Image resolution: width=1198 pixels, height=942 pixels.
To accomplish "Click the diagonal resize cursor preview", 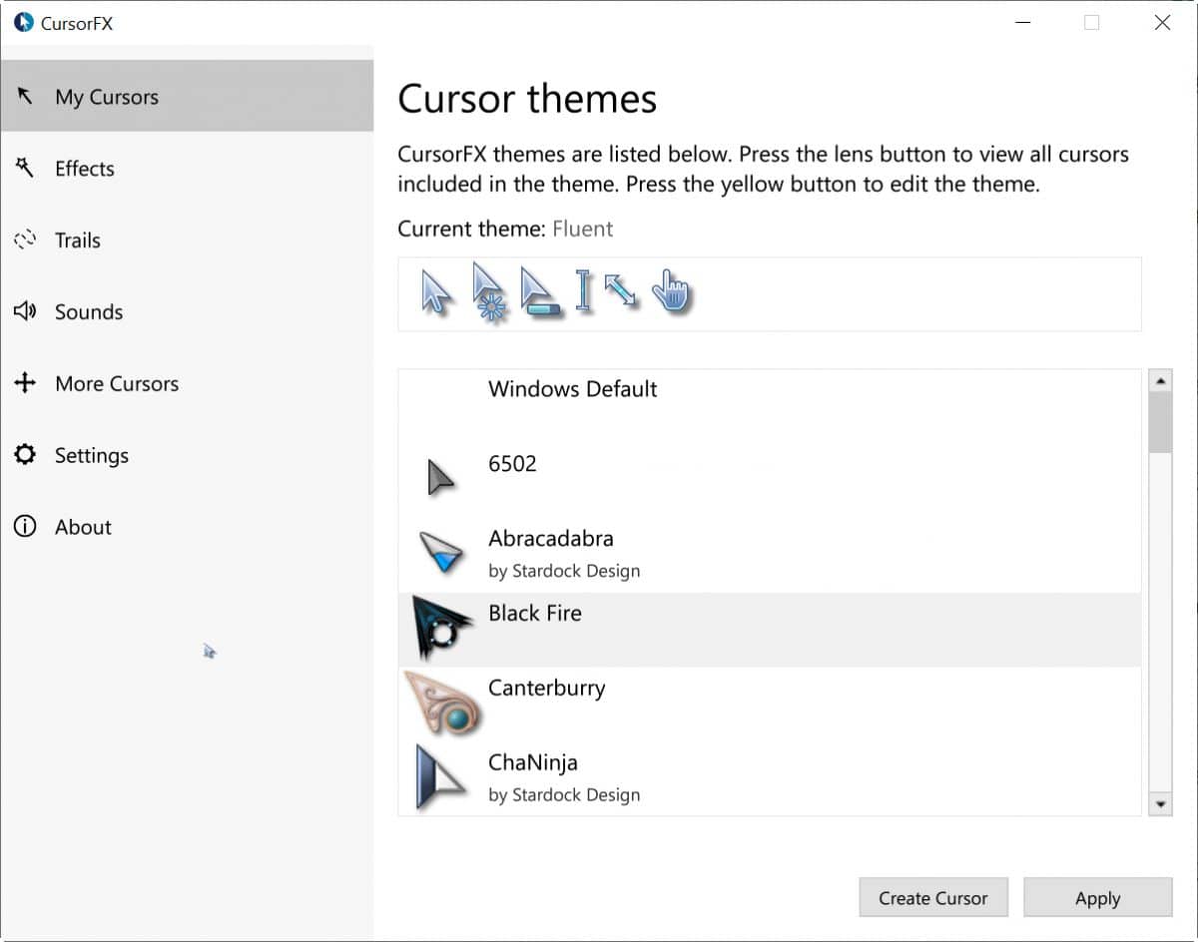I will [x=621, y=289].
